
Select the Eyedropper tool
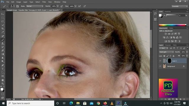3,32
